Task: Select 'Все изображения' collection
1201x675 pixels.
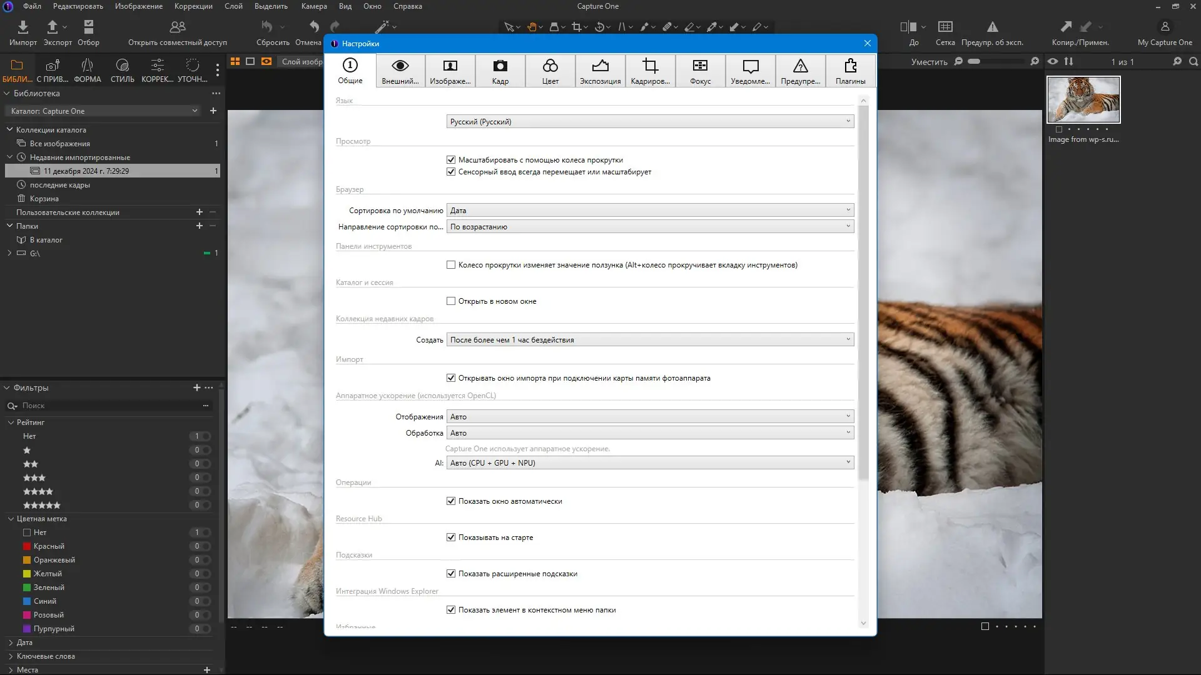Action: [59, 144]
